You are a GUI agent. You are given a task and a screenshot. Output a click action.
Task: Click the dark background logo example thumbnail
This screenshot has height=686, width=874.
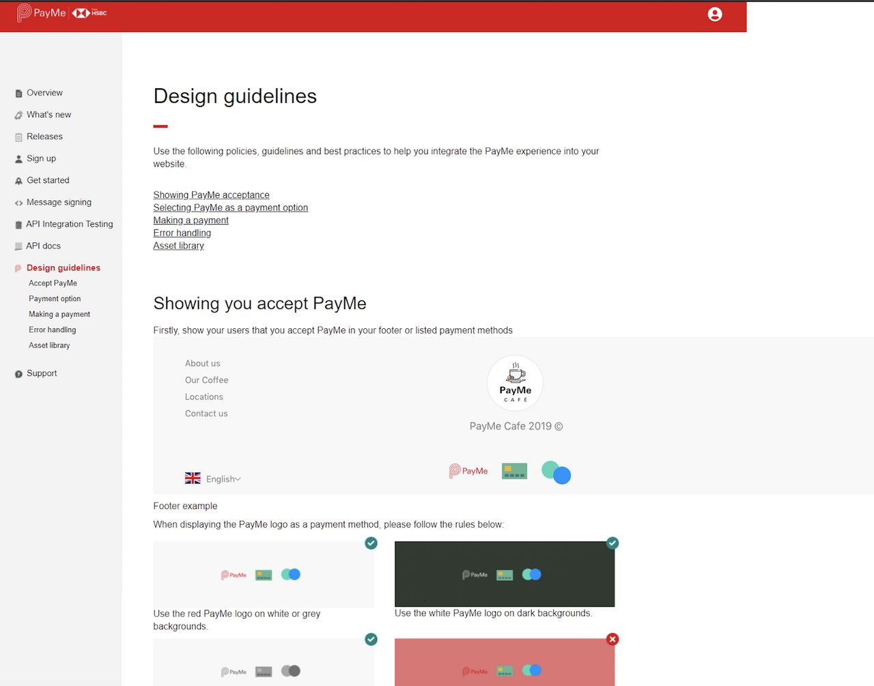point(505,574)
